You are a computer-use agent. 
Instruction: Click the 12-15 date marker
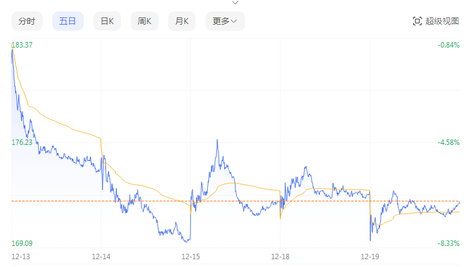click(x=190, y=257)
